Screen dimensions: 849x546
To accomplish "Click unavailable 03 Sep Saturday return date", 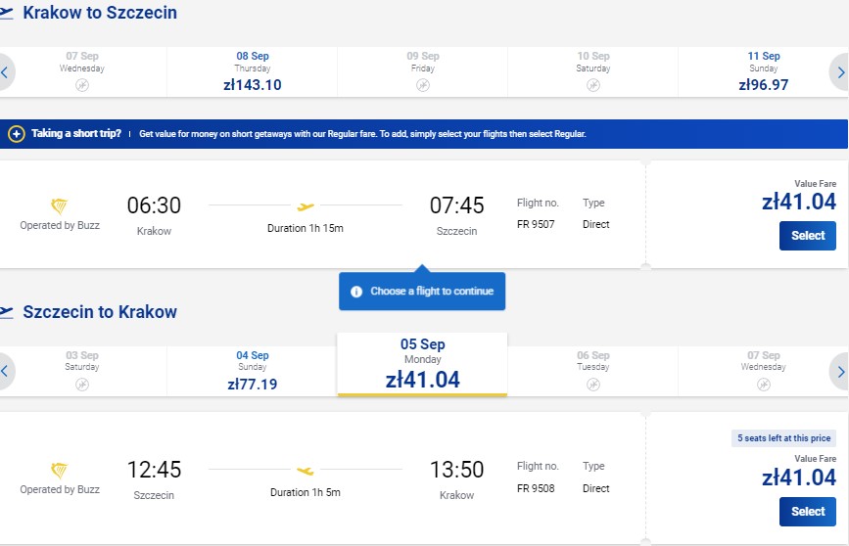I will point(82,371).
